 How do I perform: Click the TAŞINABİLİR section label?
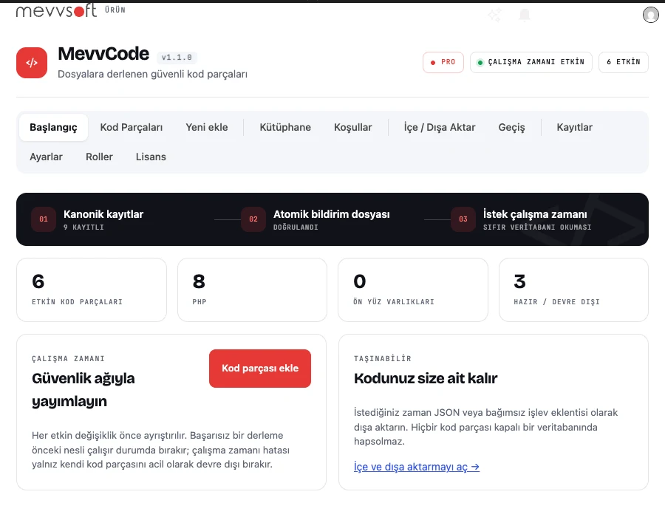383,358
